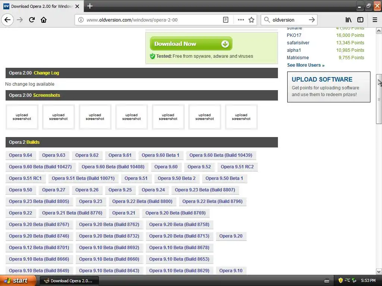Click the last upload screenshot thumbnail
The image size is (382, 286).
(241, 117)
